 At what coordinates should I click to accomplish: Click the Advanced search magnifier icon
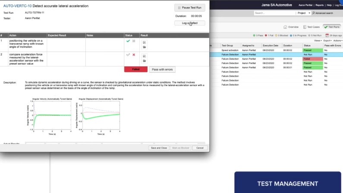(x=314, y=13)
